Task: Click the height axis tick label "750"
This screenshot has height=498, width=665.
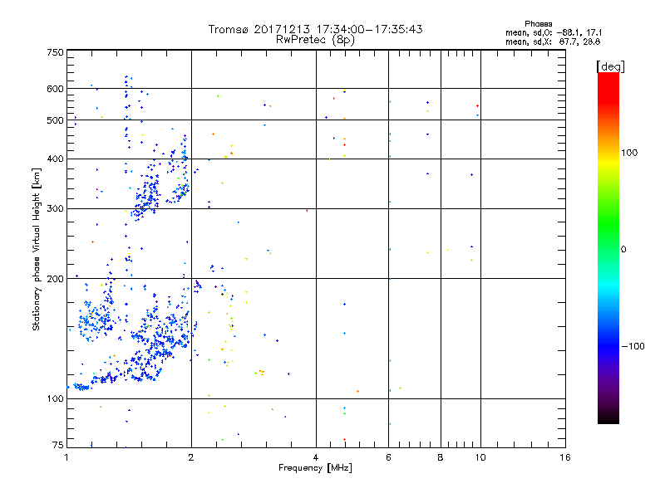Action: 55,52
